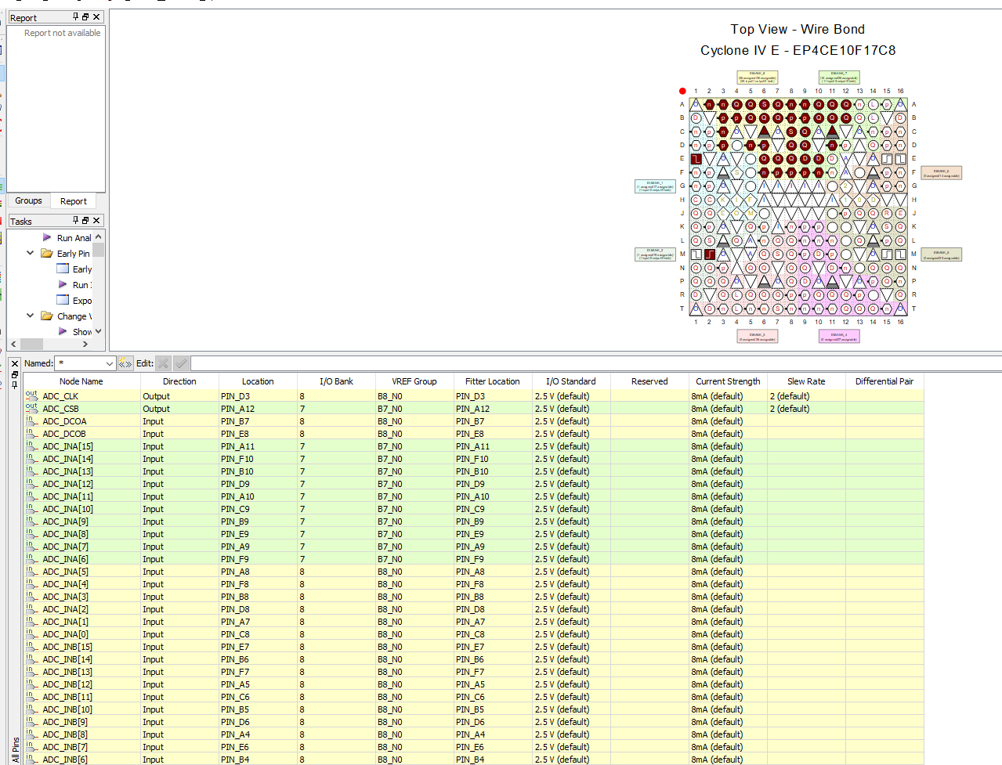Click the Edit value input field
Image resolution: width=1002 pixels, height=765 pixels.
coord(595,363)
